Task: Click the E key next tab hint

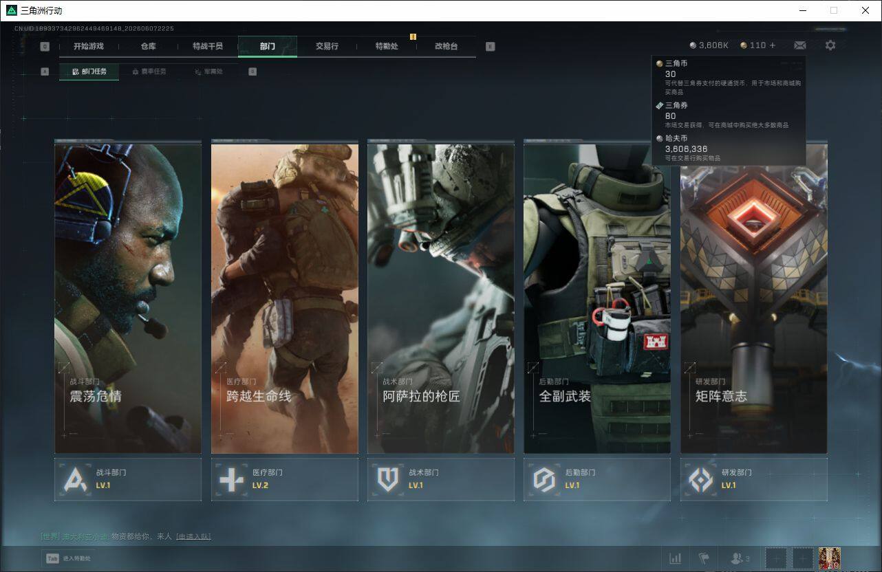Action: coord(490,47)
